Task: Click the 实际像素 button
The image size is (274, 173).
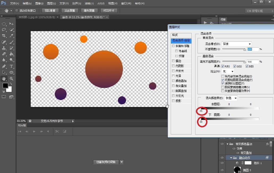Action: coord(50,11)
